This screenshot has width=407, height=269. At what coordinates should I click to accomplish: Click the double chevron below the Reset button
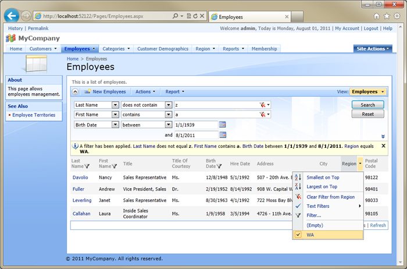pos(383,136)
